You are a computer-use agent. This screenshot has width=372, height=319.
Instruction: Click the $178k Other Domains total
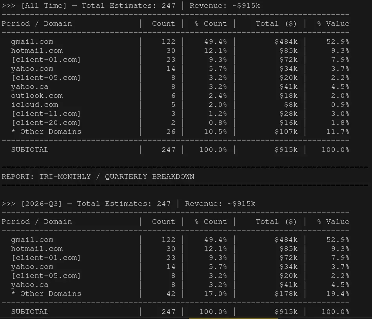(x=286, y=294)
